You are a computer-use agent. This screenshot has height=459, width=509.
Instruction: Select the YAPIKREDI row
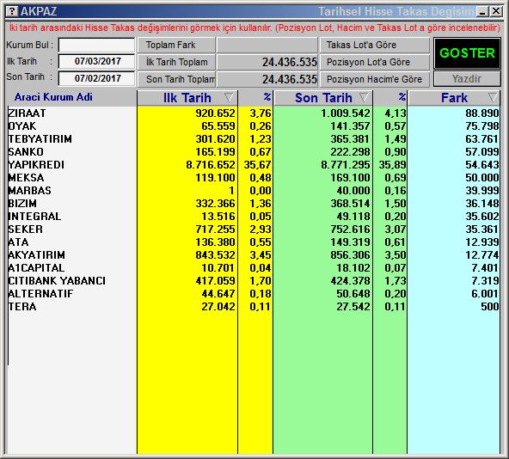(253, 164)
